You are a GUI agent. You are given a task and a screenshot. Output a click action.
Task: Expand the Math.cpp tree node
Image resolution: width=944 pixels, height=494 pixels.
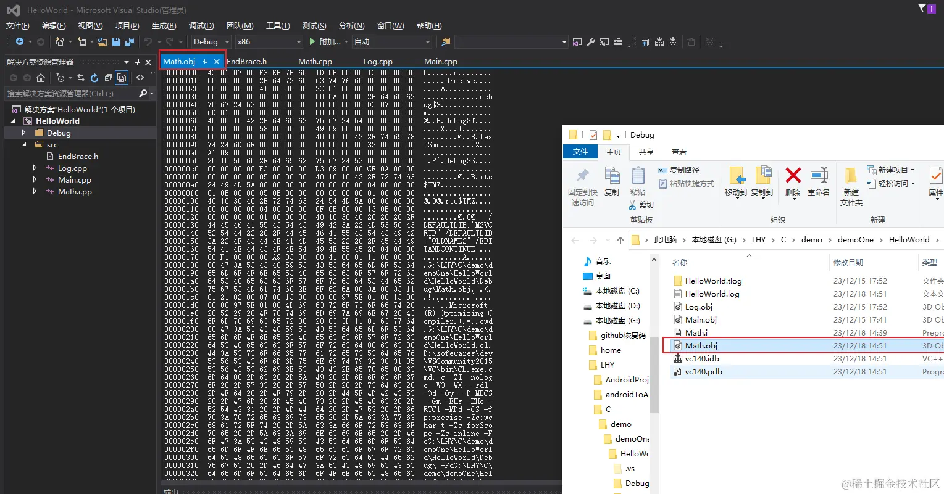pos(35,191)
